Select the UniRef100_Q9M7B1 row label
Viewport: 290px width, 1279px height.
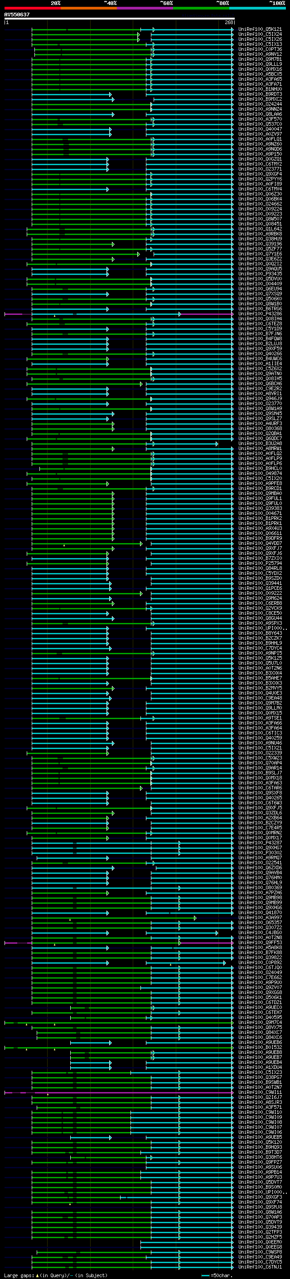pyautogui.click(x=260, y=59)
